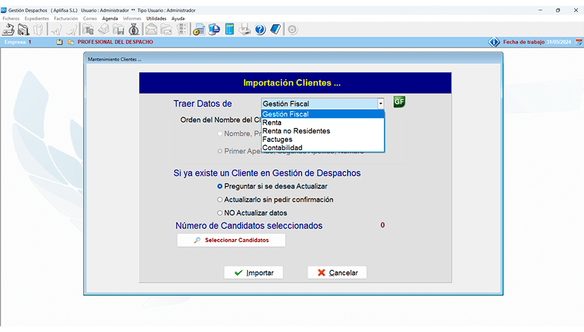This screenshot has width=584, height=332.
Task: Click the blue book icon in the toolbar
Action: tap(275, 29)
